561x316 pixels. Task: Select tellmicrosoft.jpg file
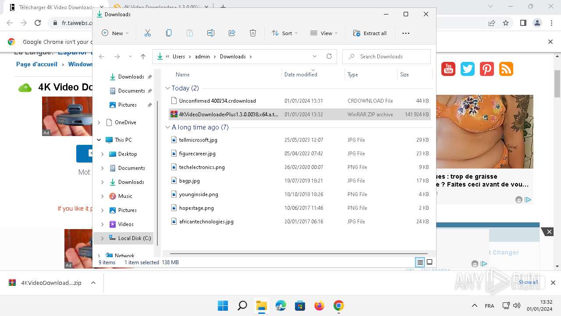pos(300,140)
